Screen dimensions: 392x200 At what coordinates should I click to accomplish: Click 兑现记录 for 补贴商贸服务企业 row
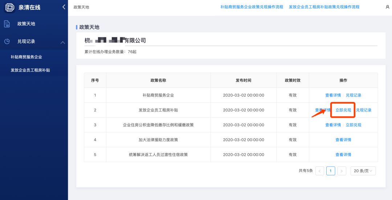354,95
